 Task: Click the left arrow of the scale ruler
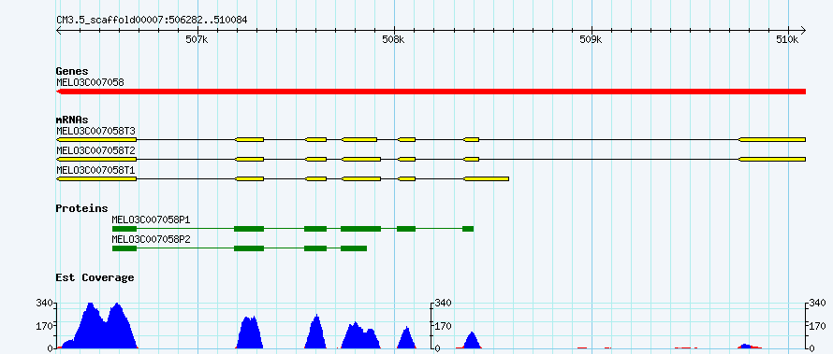point(59,30)
